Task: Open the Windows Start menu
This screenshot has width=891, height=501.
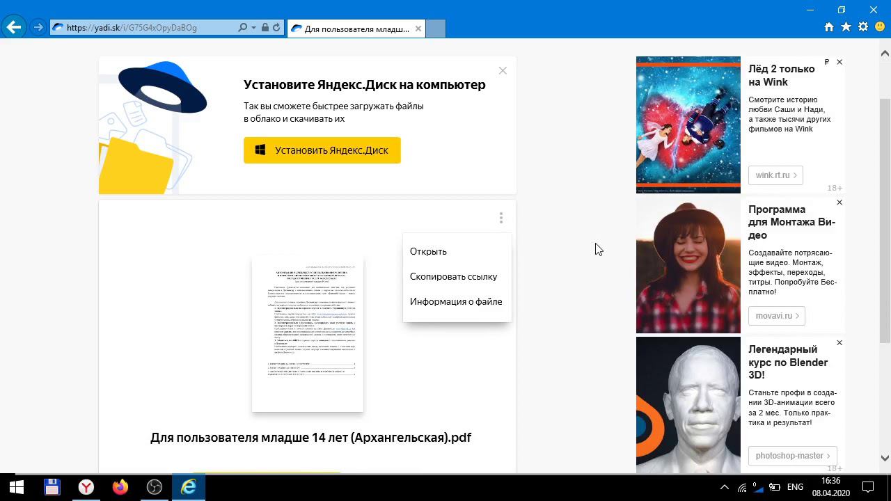Action: [x=17, y=487]
